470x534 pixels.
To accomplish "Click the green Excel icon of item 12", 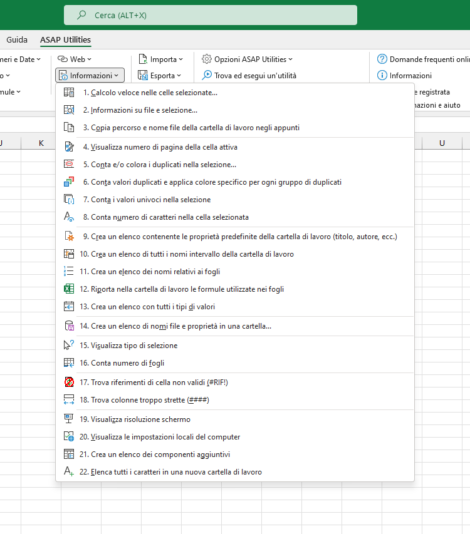I will pyautogui.click(x=69, y=289).
